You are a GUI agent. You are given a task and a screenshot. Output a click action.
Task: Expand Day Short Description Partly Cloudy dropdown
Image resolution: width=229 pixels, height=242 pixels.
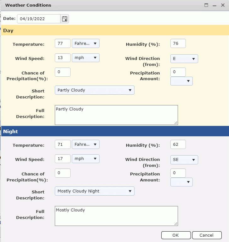coord(94,90)
